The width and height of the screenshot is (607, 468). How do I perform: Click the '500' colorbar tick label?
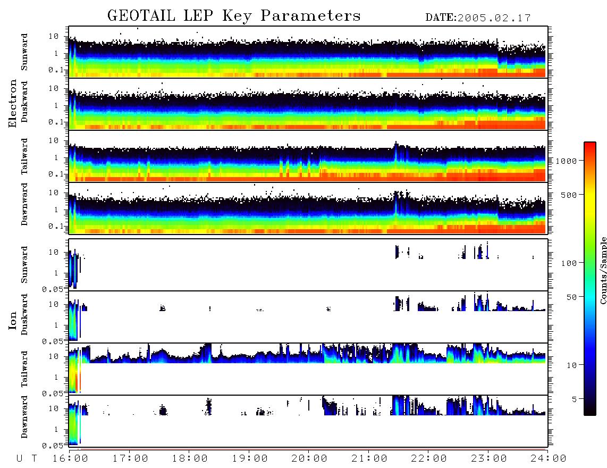pyautogui.click(x=569, y=195)
